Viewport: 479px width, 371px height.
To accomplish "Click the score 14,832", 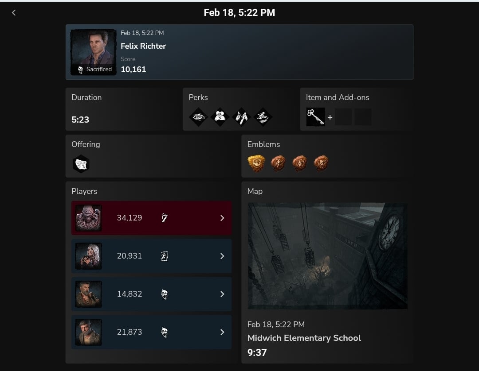I will click(130, 294).
